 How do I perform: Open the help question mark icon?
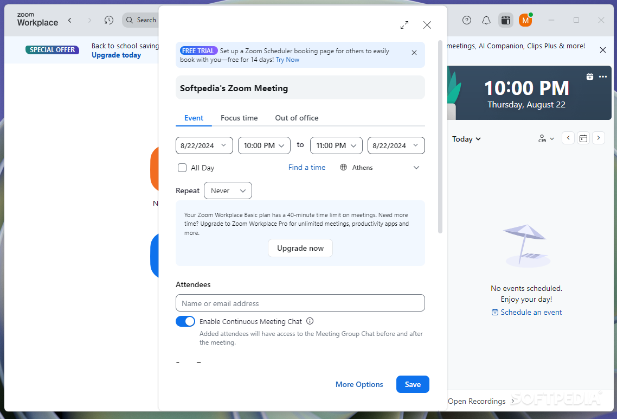467,20
